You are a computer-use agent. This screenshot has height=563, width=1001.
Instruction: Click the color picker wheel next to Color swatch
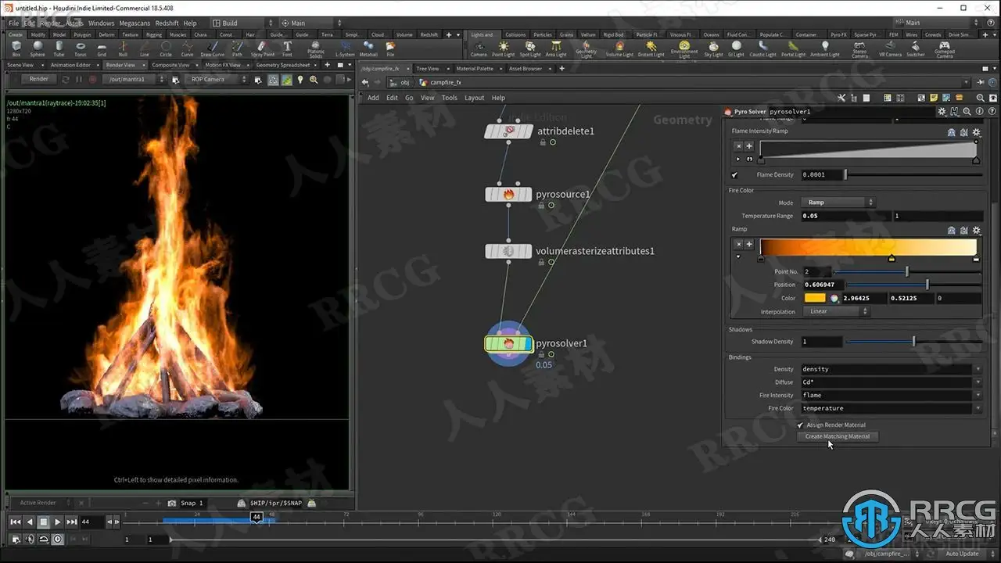(834, 298)
